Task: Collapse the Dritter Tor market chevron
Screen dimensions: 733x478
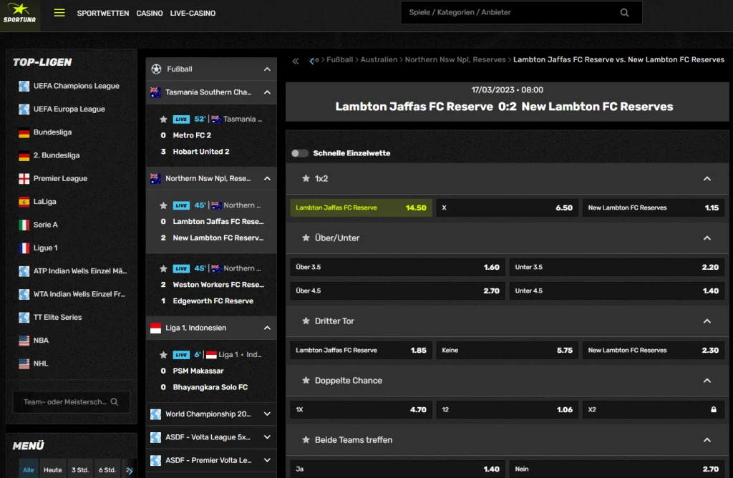Action: [707, 321]
